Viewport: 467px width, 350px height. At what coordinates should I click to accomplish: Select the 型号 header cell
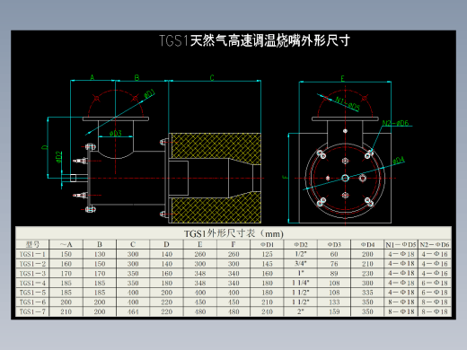pos(32,244)
